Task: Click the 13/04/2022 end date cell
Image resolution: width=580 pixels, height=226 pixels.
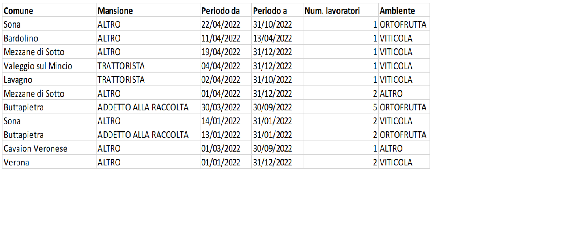Action: (x=277, y=38)
